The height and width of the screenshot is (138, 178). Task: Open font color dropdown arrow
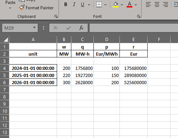point(136,5)
